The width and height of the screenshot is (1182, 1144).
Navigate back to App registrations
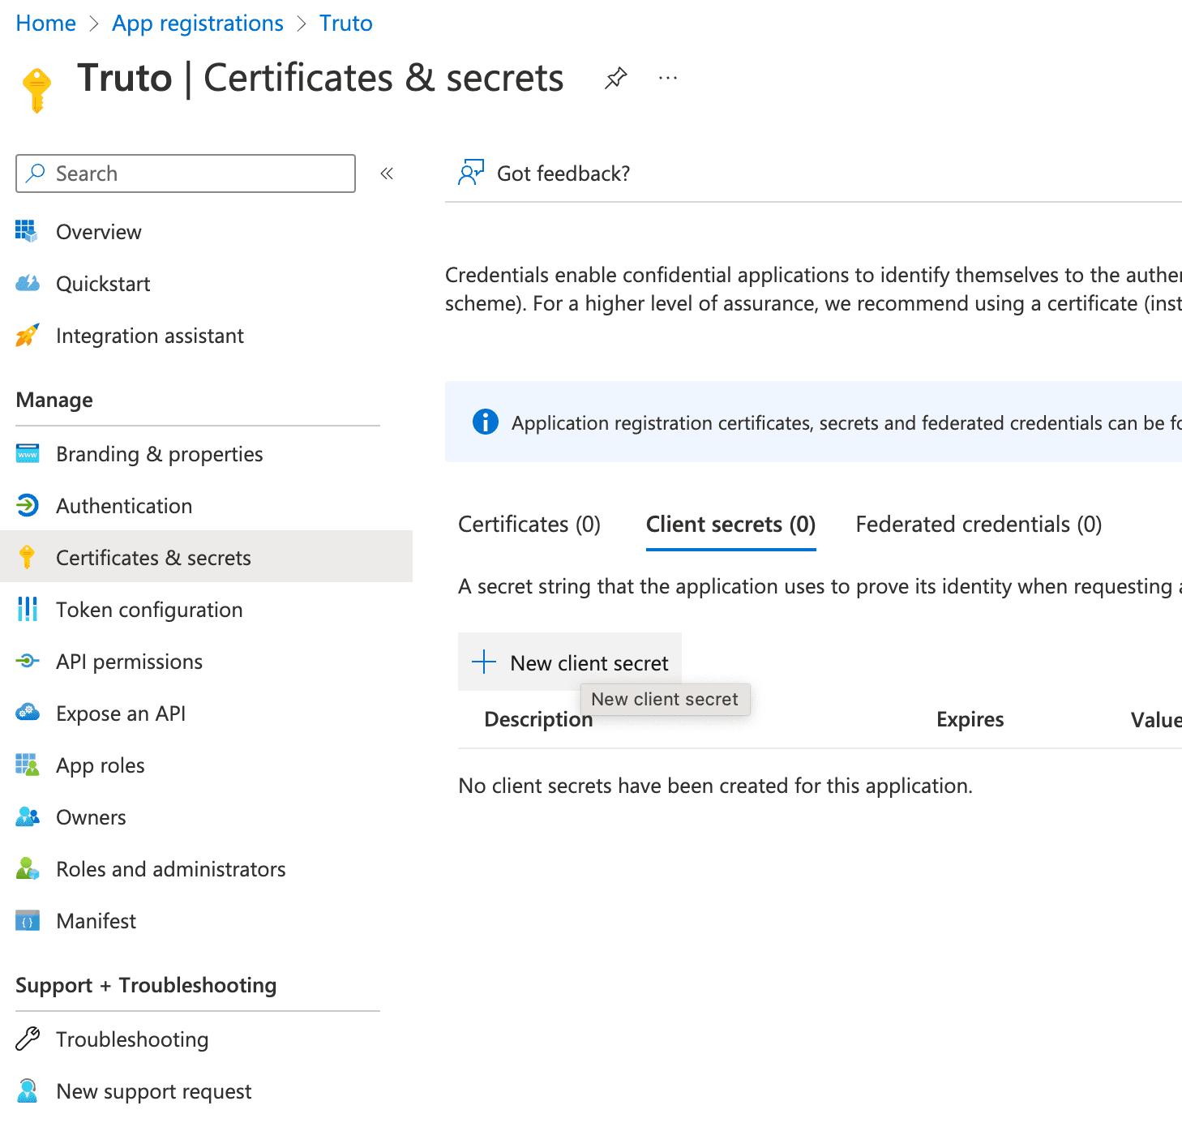[x=197, y=23]
